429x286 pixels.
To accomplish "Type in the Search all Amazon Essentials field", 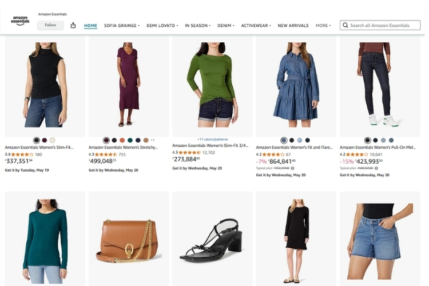I will pos(384,25).
